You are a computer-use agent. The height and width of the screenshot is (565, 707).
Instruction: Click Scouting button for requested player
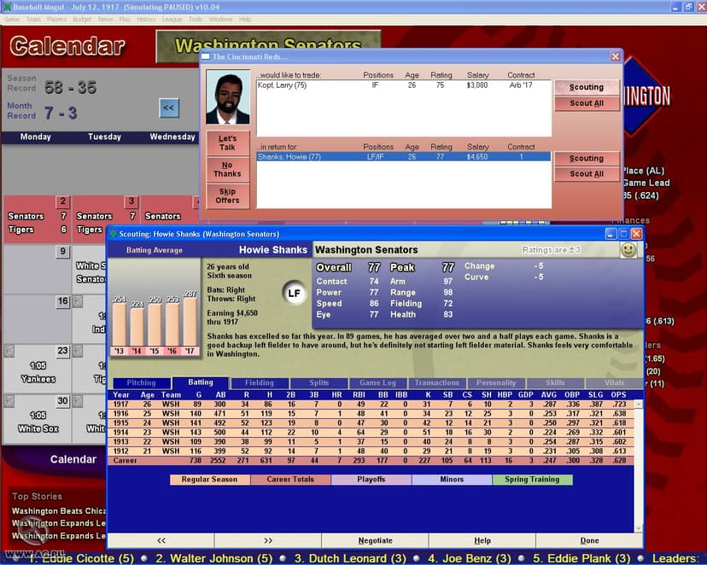pos(586,159)
